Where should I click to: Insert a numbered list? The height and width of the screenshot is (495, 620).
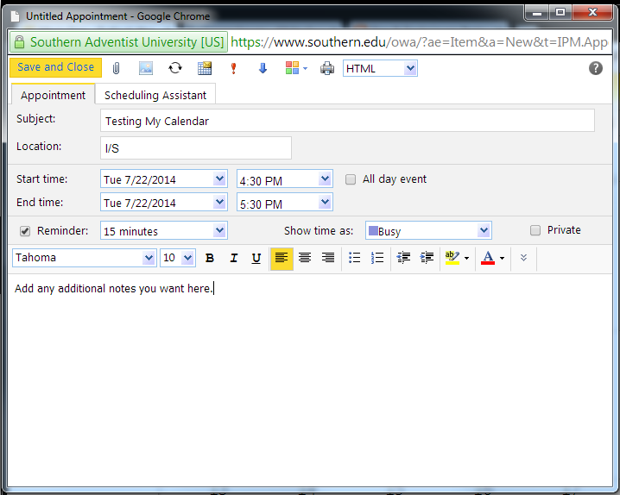377,258
